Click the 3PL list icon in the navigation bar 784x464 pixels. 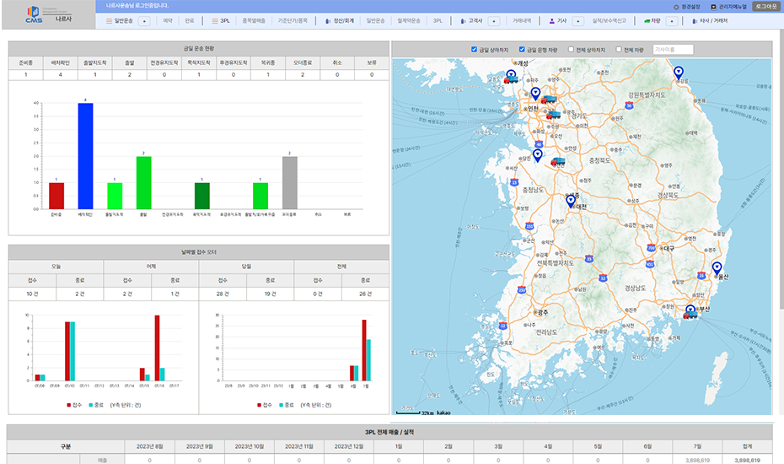[215, 21]
